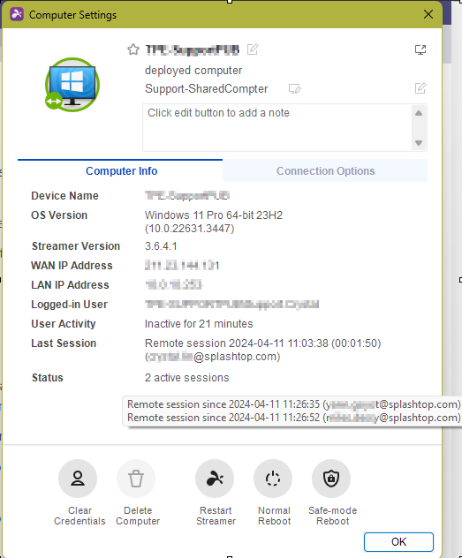The width and height of the screenshot is (462, 558).
Task: Mark computer as favorite with star icon
Action: [x=133, y=49]
